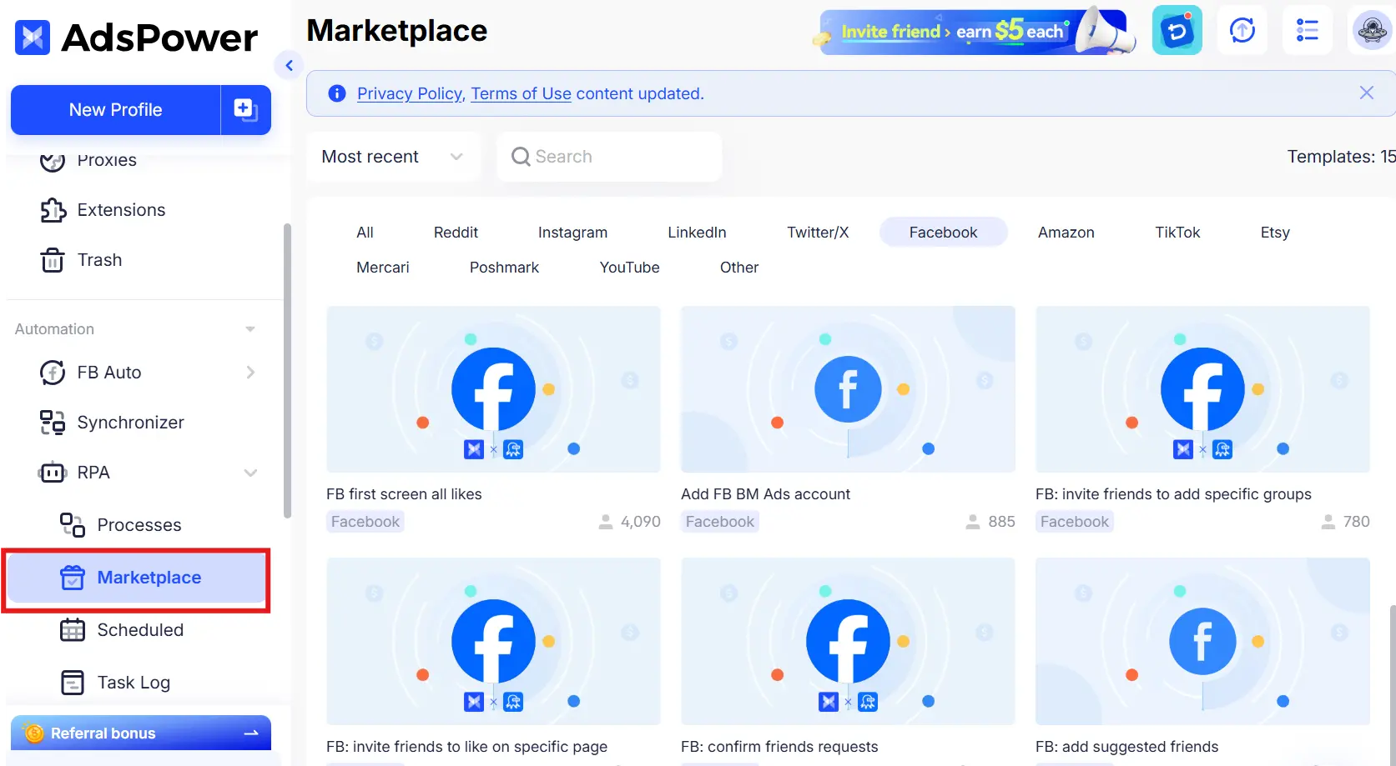Viewport: 1396px width, 766px height.
Task: Click the Trash bin icon
Action: pos(53,260)
